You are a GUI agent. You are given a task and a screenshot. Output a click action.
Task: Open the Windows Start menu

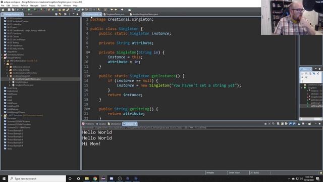pyautogui.click(x=4, y=178)
